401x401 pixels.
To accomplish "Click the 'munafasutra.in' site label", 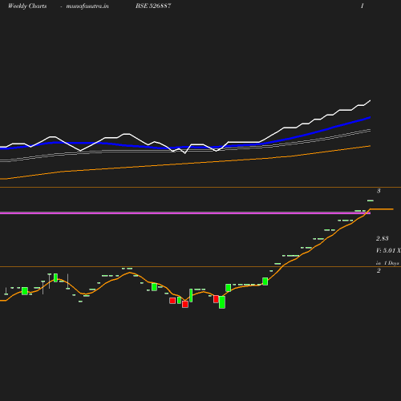I will tap(87, 6).
